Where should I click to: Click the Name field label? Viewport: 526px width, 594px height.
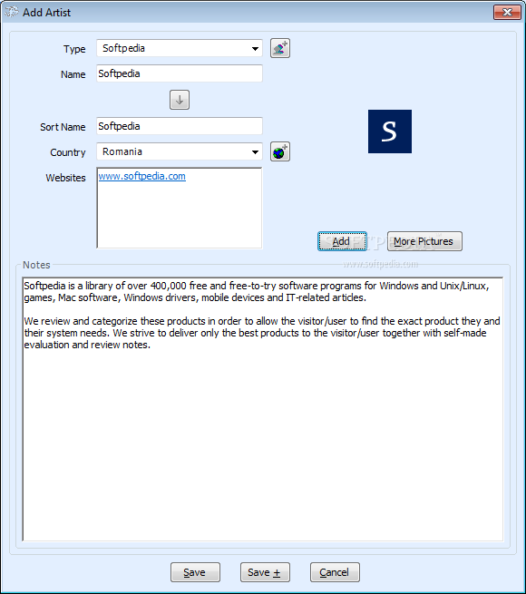(73, 74)
